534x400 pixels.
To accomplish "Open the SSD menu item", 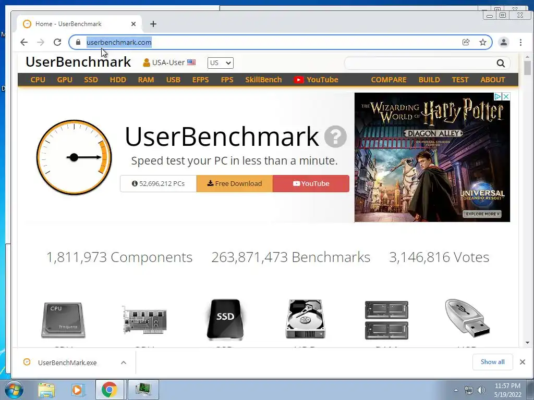I will 91,80.
